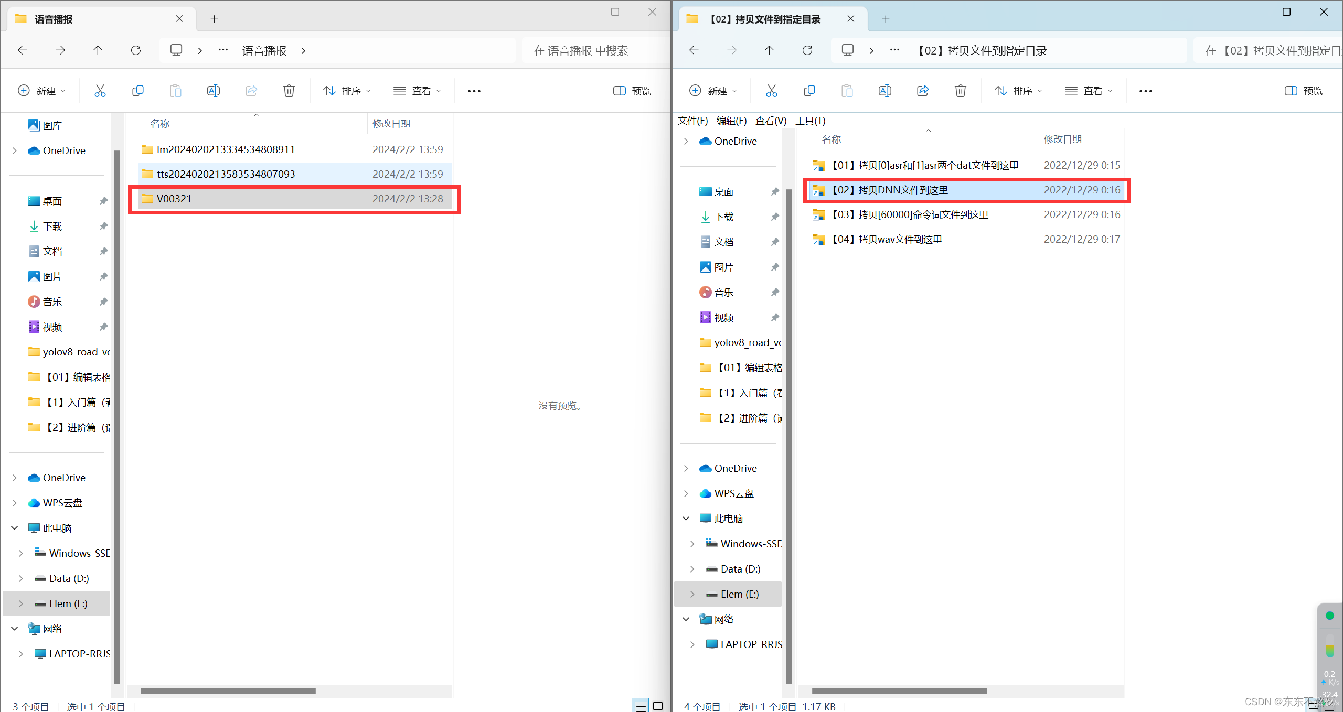1343x712 pixels.
Task: Switch to details view icon in left status bar
Action: pyautogui.click(x=641, y=706)
